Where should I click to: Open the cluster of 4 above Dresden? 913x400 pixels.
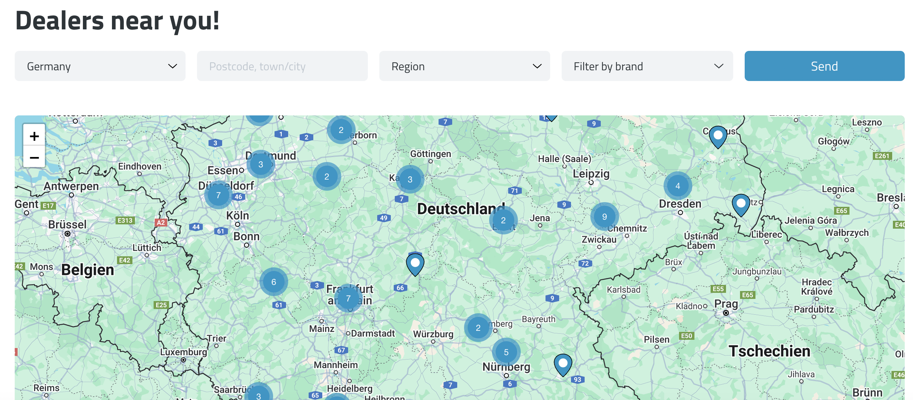(x=678, y=186)
